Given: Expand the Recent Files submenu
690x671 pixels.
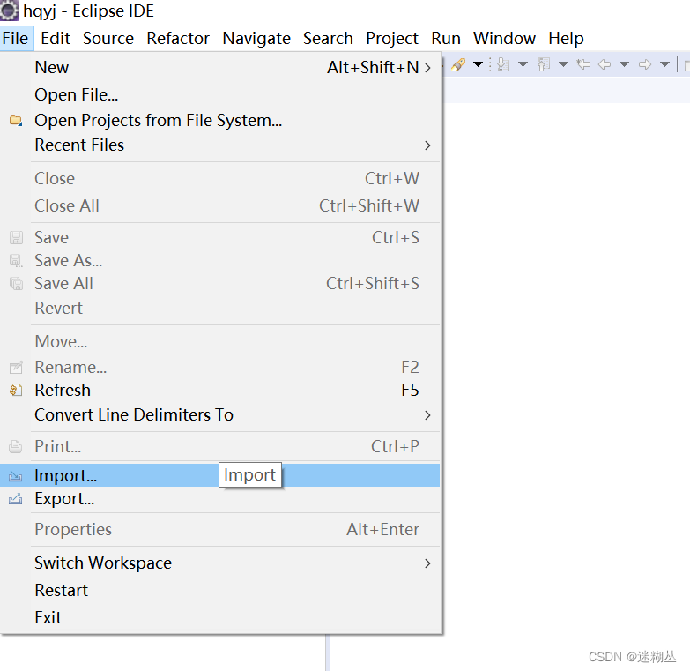Looking at the screenshot, I should click(x=220, y=145).
